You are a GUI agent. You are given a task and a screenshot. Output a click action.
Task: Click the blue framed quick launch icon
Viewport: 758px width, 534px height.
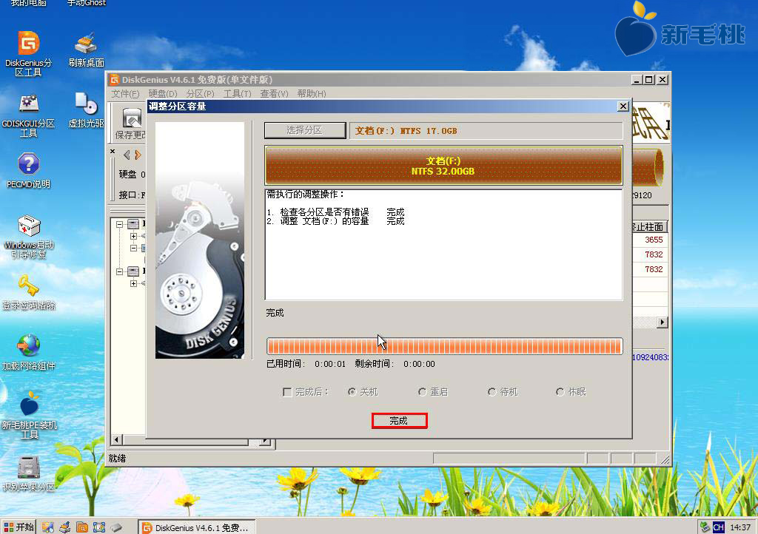pos(99,527)
